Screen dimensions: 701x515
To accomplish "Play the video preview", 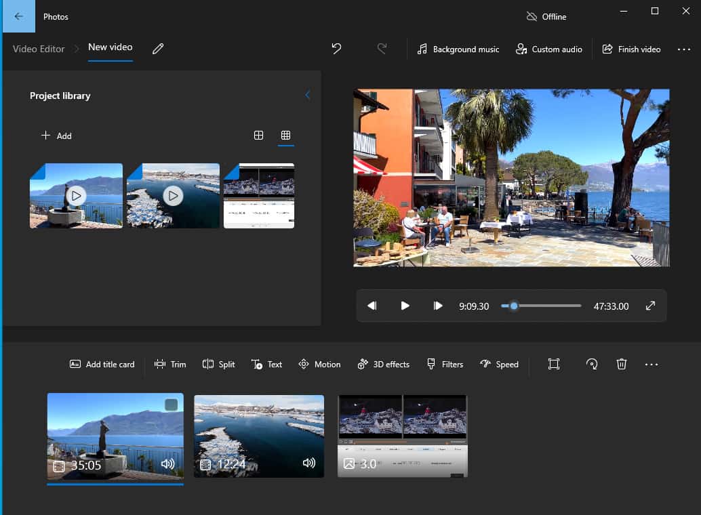I will point(405,306).
